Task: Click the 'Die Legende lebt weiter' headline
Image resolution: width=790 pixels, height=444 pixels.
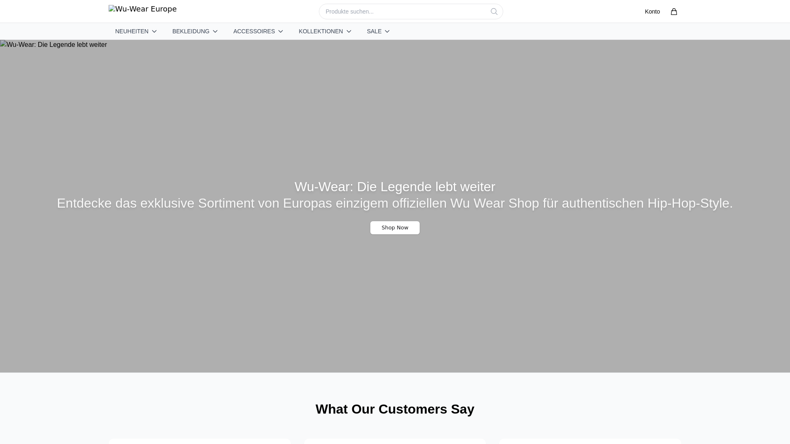Action: (395, 187)
